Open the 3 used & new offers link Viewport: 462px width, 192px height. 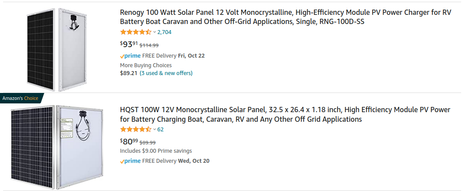coord(166,73)
